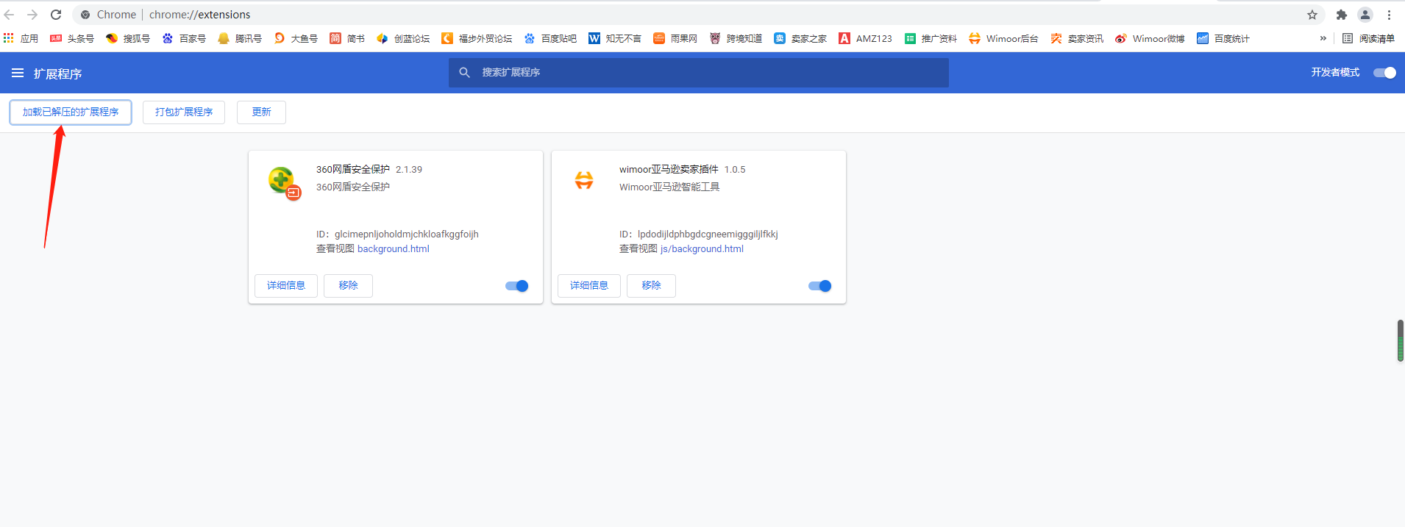This screenshot has width=1405, height=527.
Task: Click the version number 1.0.5
Action: click(x=735, y=170)
